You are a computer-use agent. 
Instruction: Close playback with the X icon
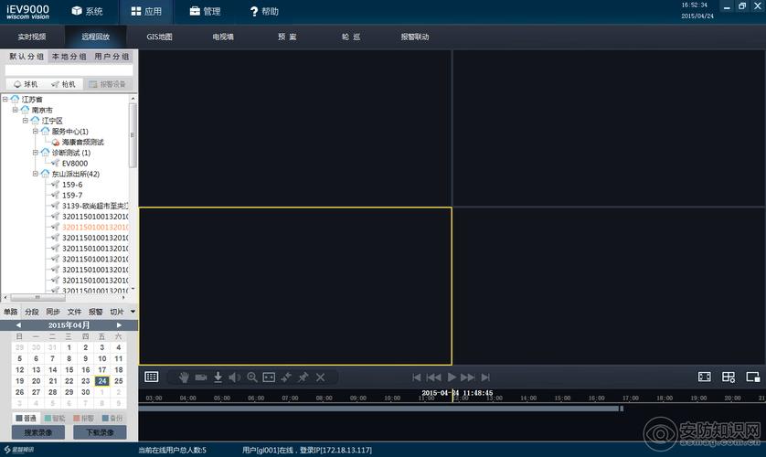click(321, 377)
